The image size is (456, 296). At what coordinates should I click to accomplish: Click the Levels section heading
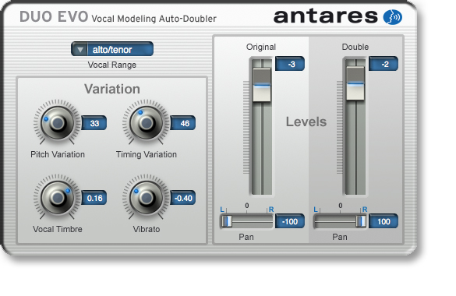pyautogui.click(x=306, y=122)
